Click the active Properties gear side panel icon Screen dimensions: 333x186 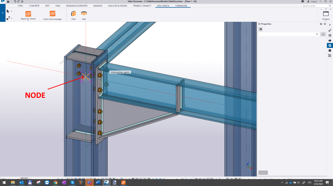(x=330, y=46)
